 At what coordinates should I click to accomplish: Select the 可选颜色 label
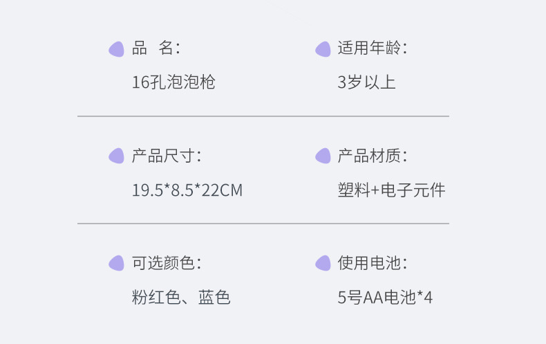point(166,263)
